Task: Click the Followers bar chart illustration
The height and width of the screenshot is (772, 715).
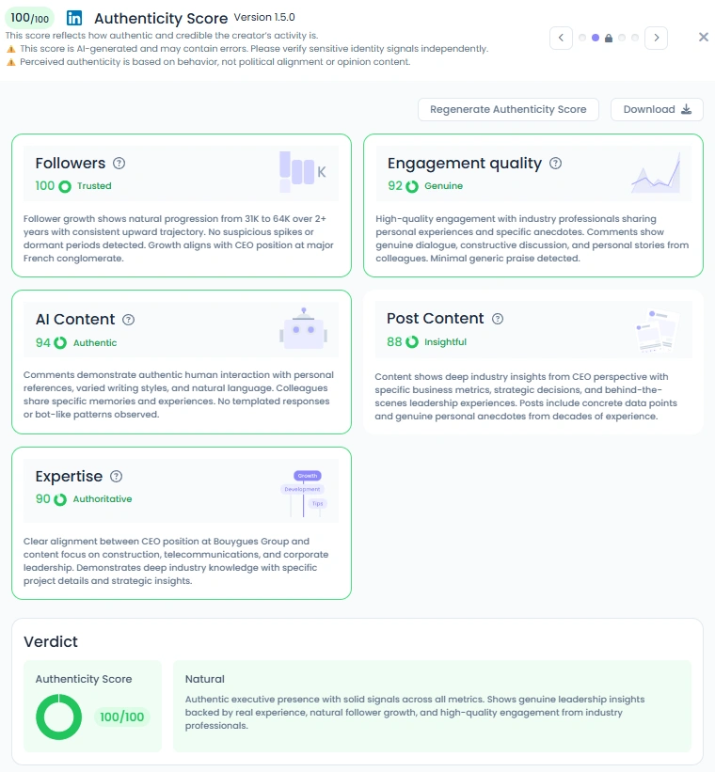Action: [x=303, y=172]
